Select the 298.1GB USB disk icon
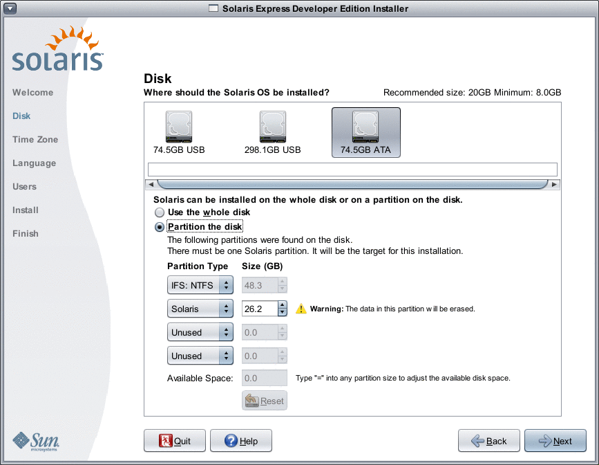The height and width of the screenshot is (465, 599). pyautogui.click(x=272, y=125)
